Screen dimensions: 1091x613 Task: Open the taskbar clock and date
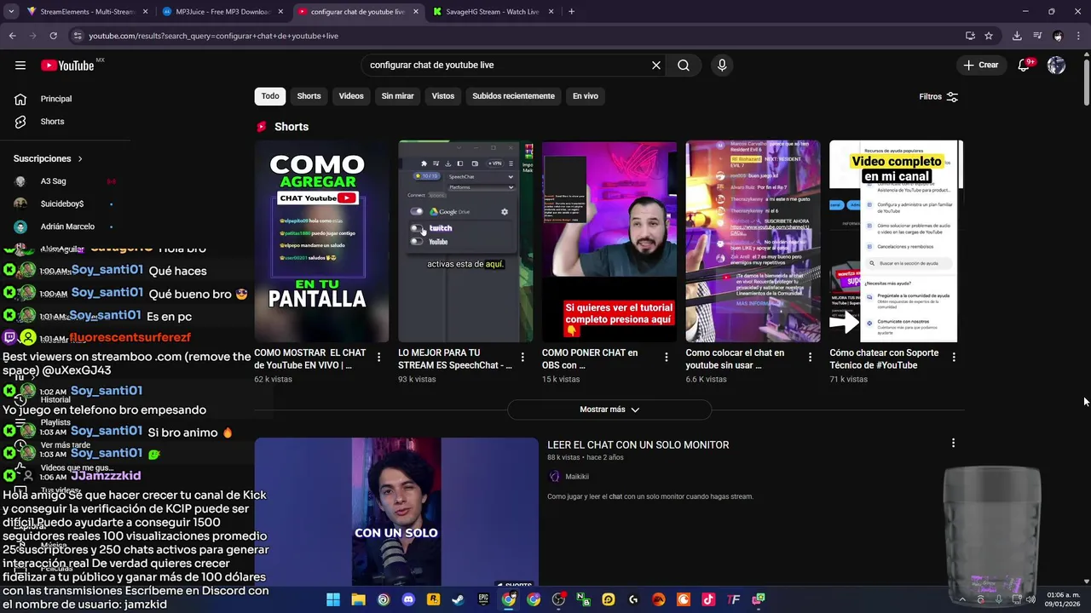click(1063, 599)
